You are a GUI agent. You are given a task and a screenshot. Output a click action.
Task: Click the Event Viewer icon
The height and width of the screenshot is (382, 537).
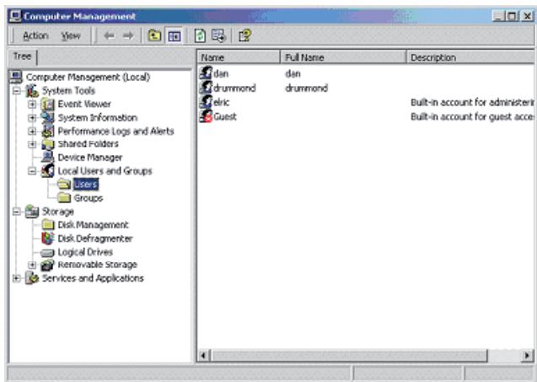pos(47,105)
